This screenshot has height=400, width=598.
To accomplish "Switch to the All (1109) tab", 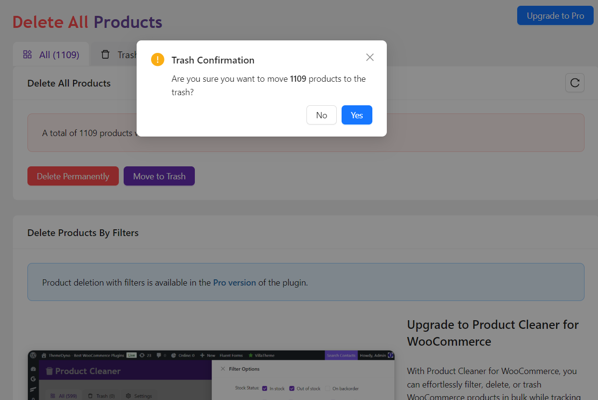I will coord(51,55).
